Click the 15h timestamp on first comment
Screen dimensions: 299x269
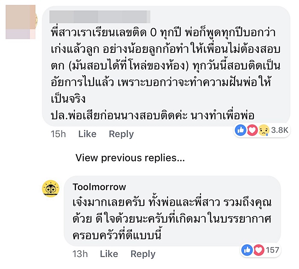coord(58,134)
